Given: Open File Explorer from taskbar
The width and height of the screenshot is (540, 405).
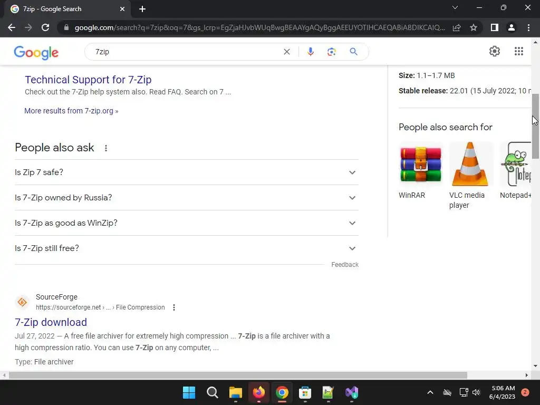Looking at the screenshot, I should tap(236, 392).
